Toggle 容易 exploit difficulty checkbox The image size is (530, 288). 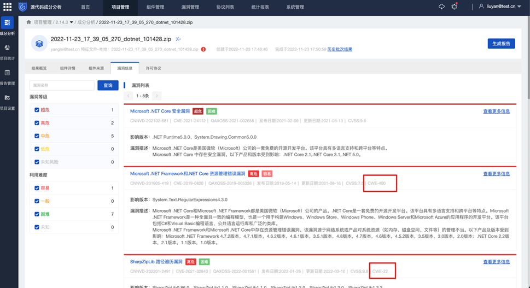[x=37, y=188]
